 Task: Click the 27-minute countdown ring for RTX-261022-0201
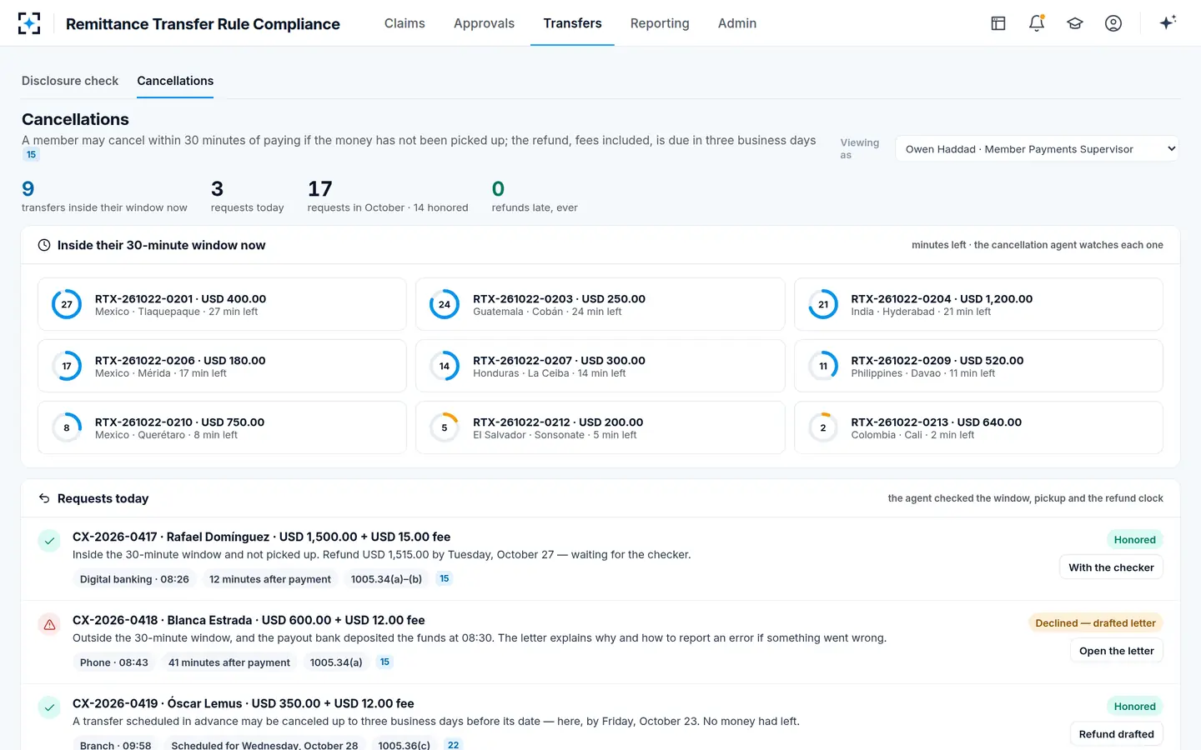pos(67,304)
